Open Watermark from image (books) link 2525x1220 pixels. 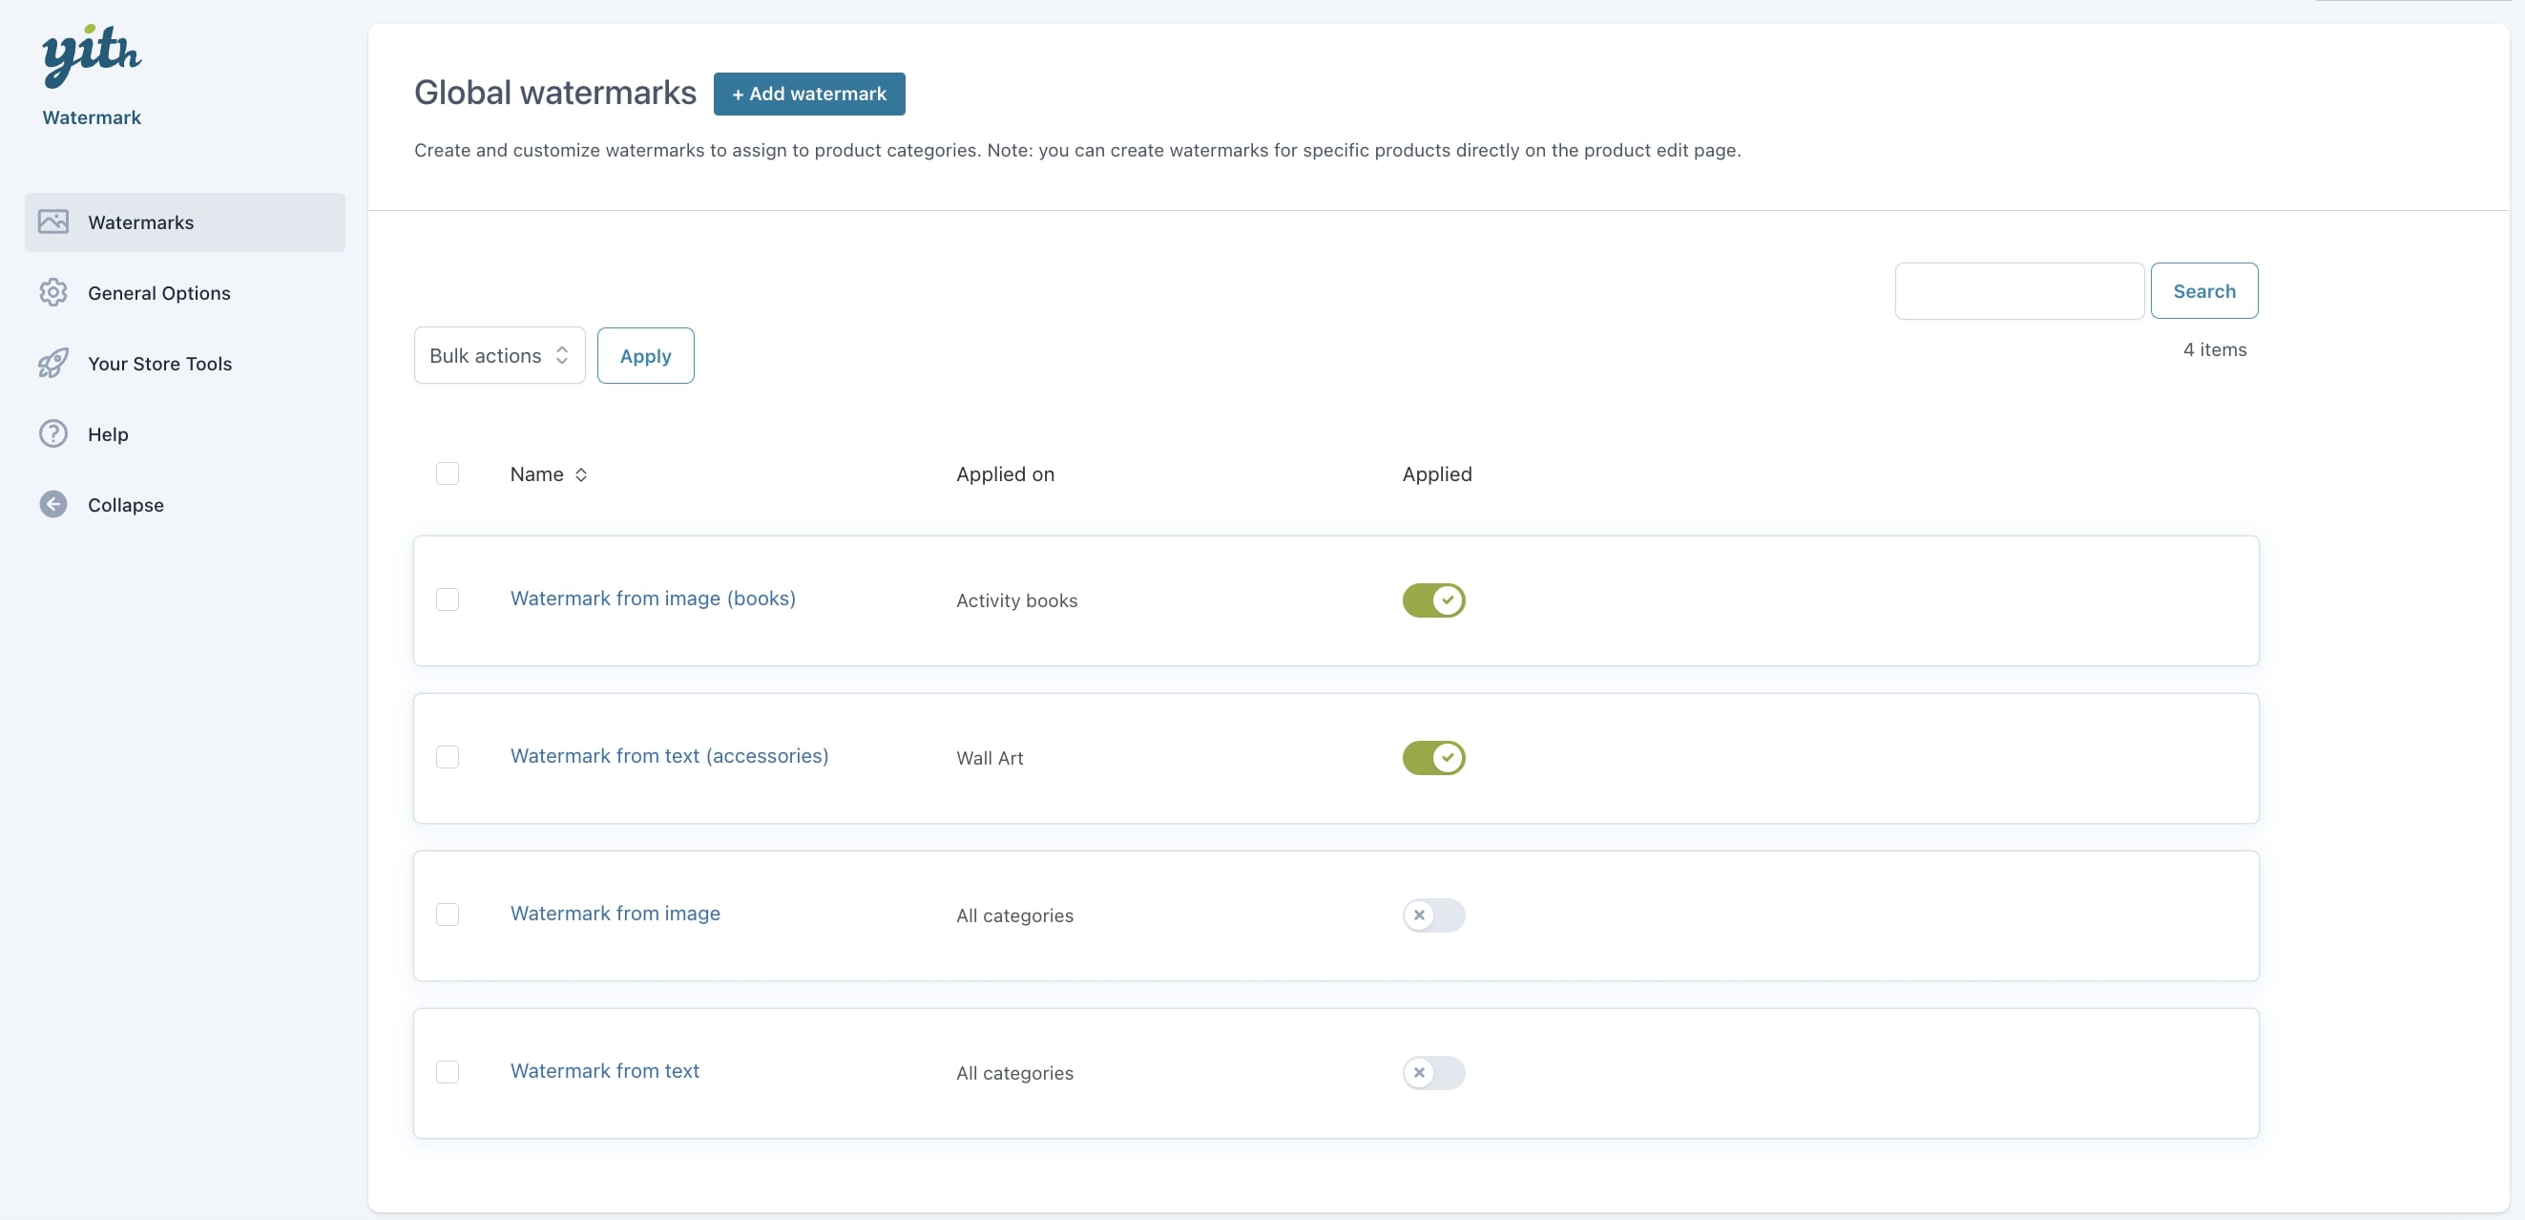coord(653,599)
